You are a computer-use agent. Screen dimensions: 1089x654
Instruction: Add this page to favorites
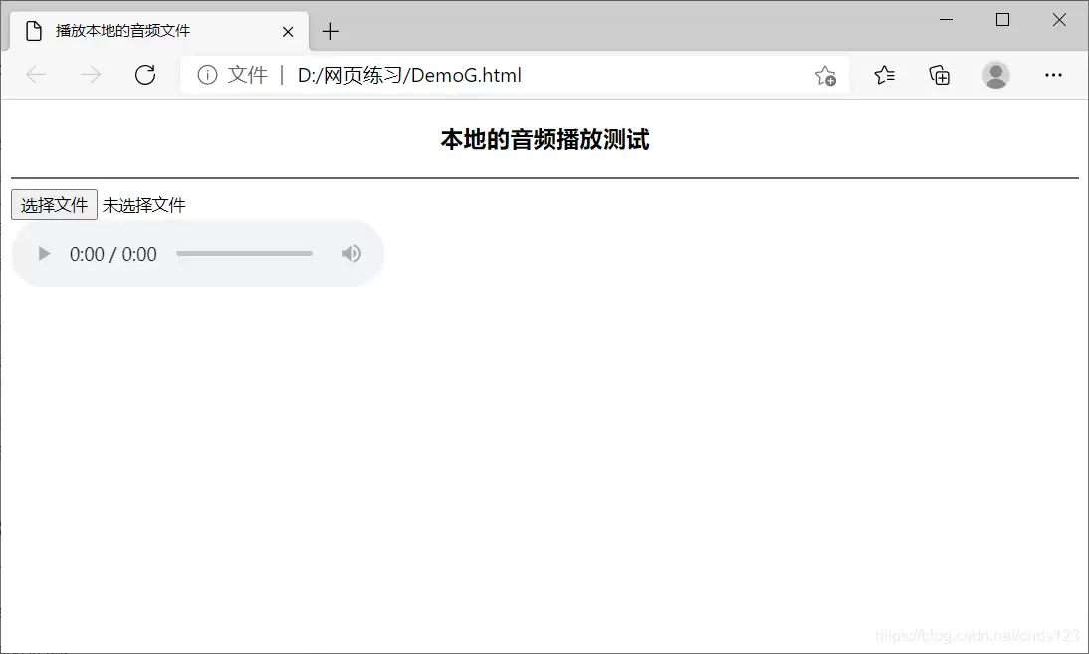tap(825, 74)
